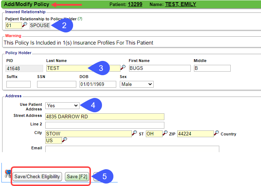Click the Middle name field

(212, 68)
